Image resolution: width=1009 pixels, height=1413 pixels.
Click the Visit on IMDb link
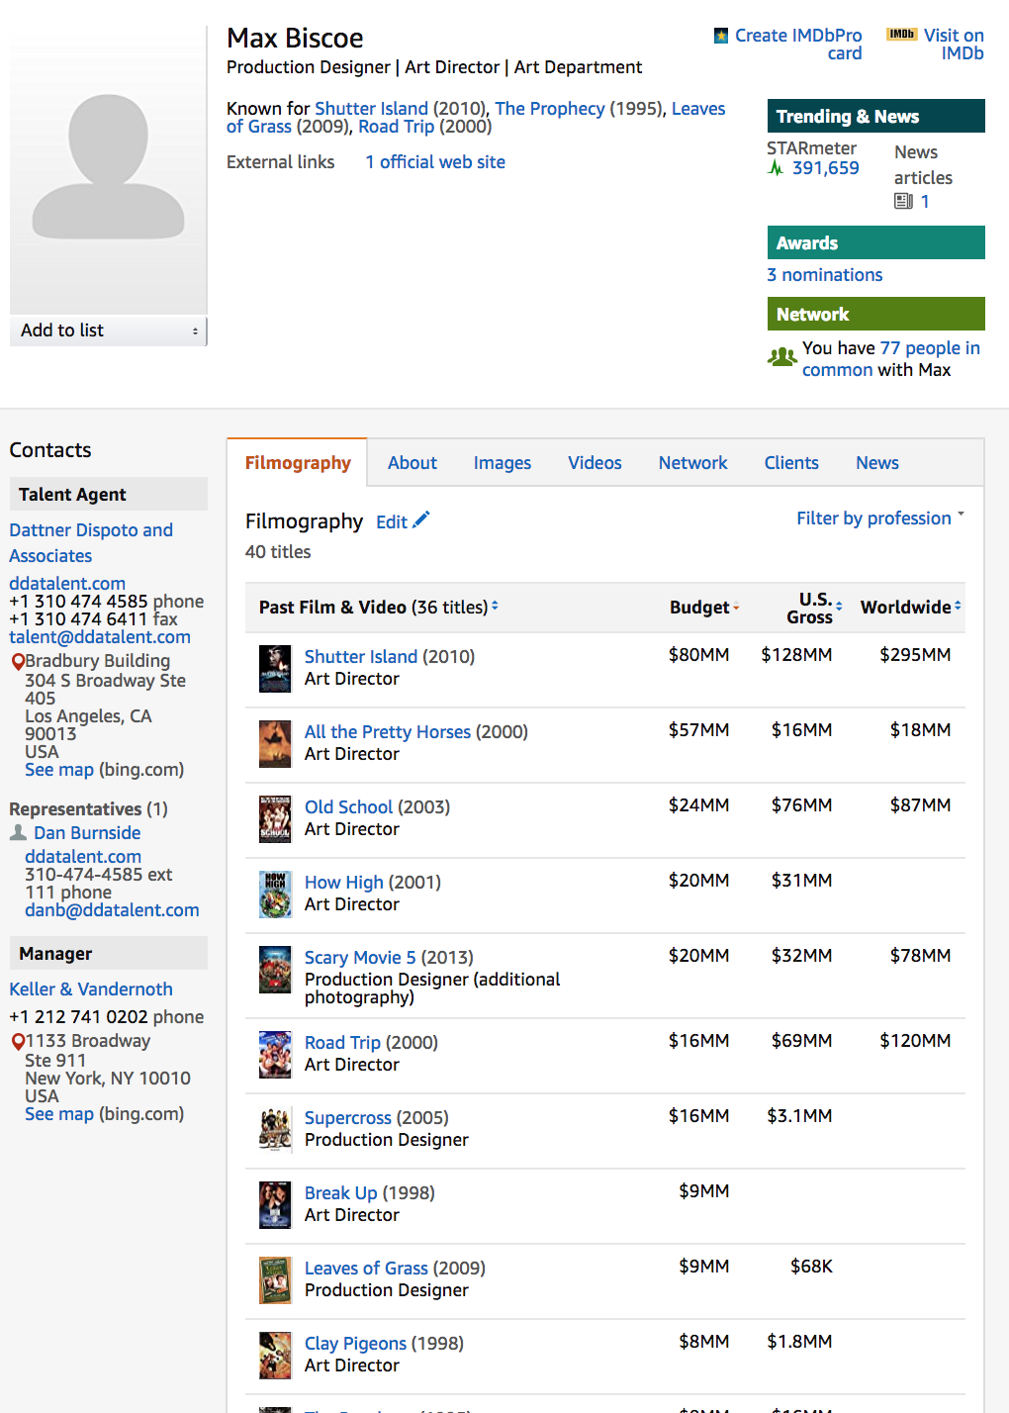(x=954, y=45)
